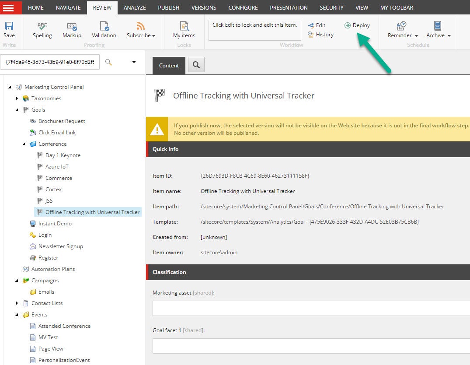Click the Save icon in ribbon

point(9,29)
